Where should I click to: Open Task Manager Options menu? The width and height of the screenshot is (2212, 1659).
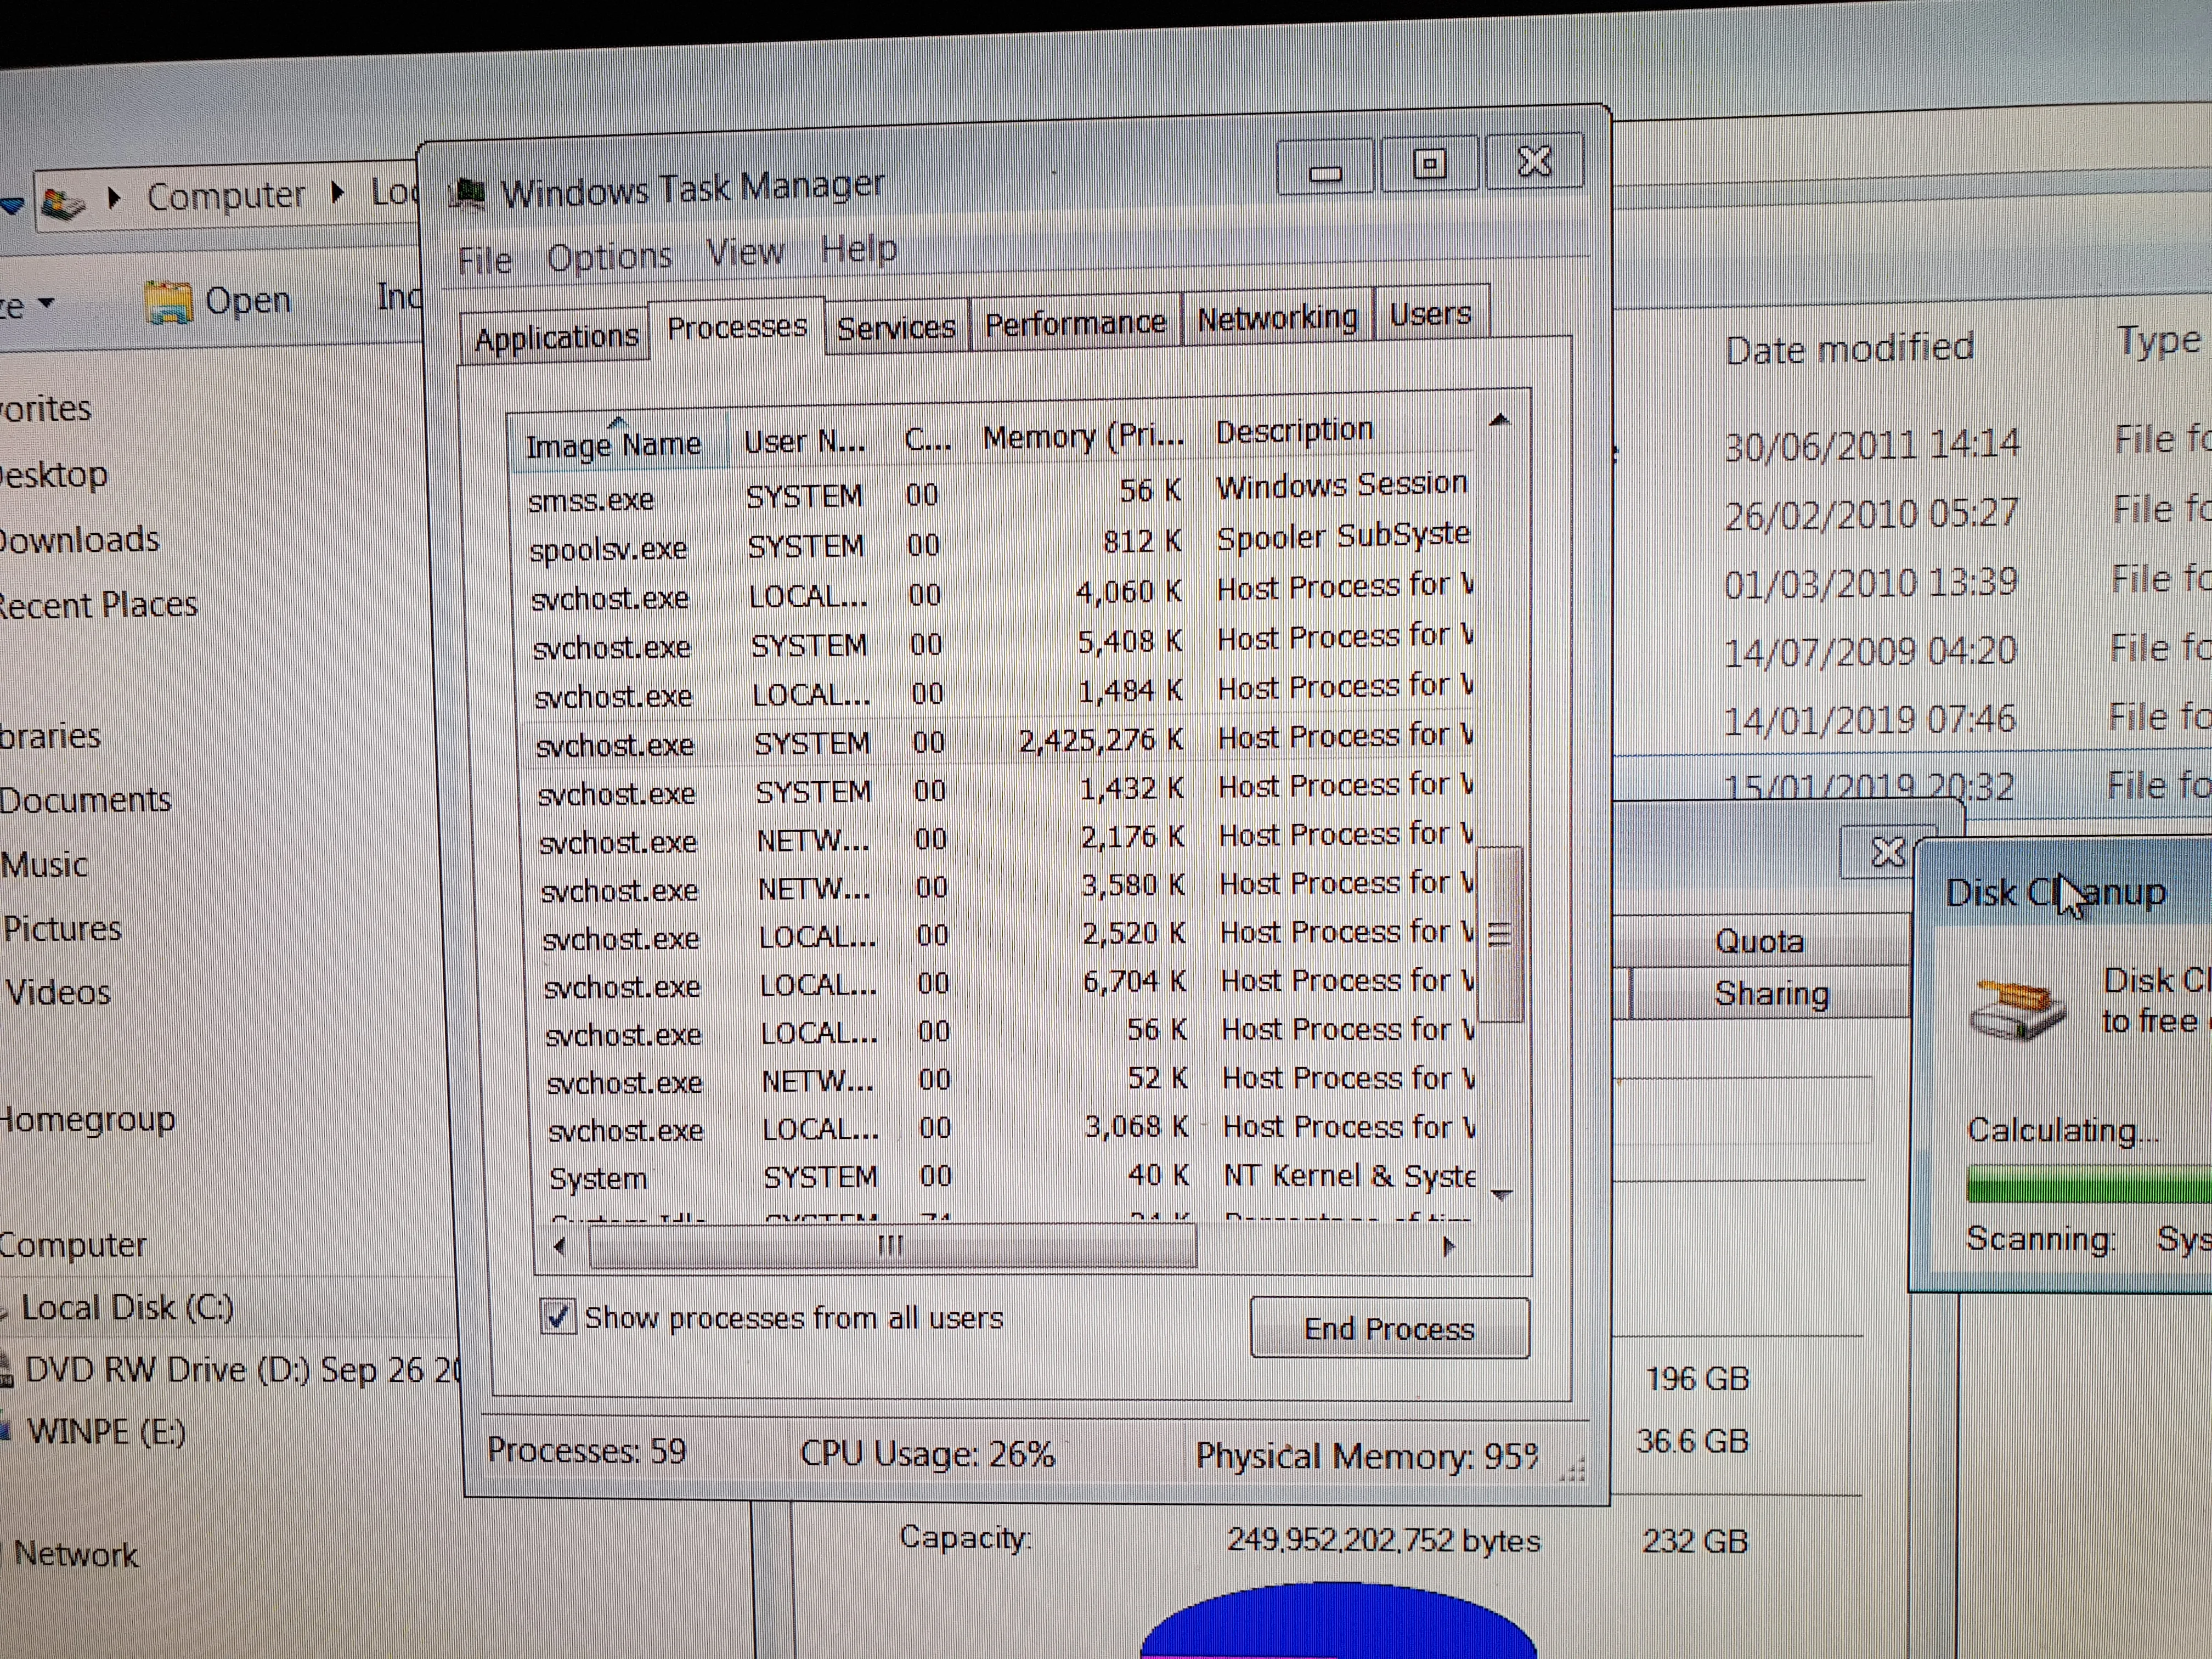tap(609, 257)
